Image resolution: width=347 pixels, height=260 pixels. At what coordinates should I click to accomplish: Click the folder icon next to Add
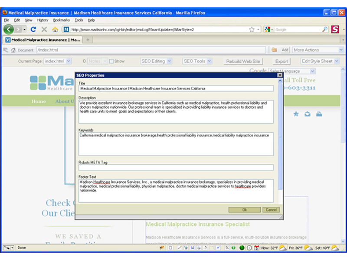click(x=274, y=50)
